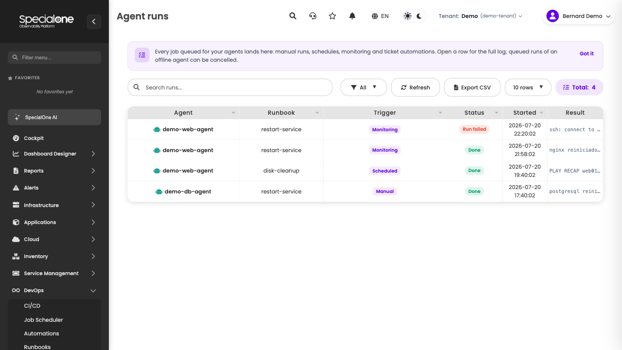Click the Infrastructure server icon
The height and width of the screenshot is (350, 622).
[x=16, y=205]
